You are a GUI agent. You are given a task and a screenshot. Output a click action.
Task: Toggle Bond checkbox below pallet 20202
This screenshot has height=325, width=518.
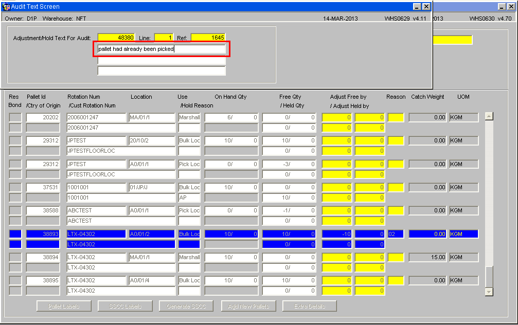[x=15, y=128]
